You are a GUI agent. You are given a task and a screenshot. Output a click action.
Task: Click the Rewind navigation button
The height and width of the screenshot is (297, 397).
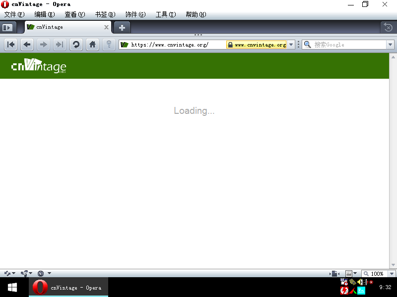(10, 45)
